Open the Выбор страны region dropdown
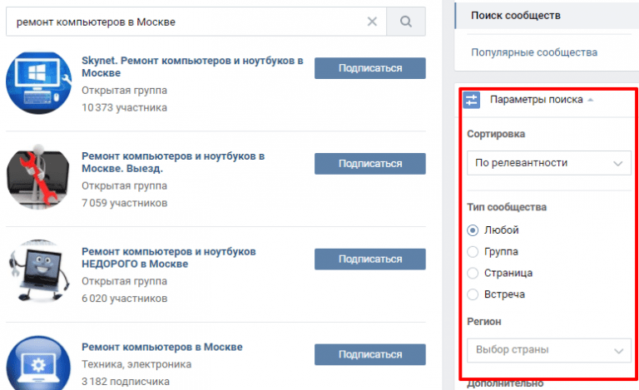 [x=549, y=350]
